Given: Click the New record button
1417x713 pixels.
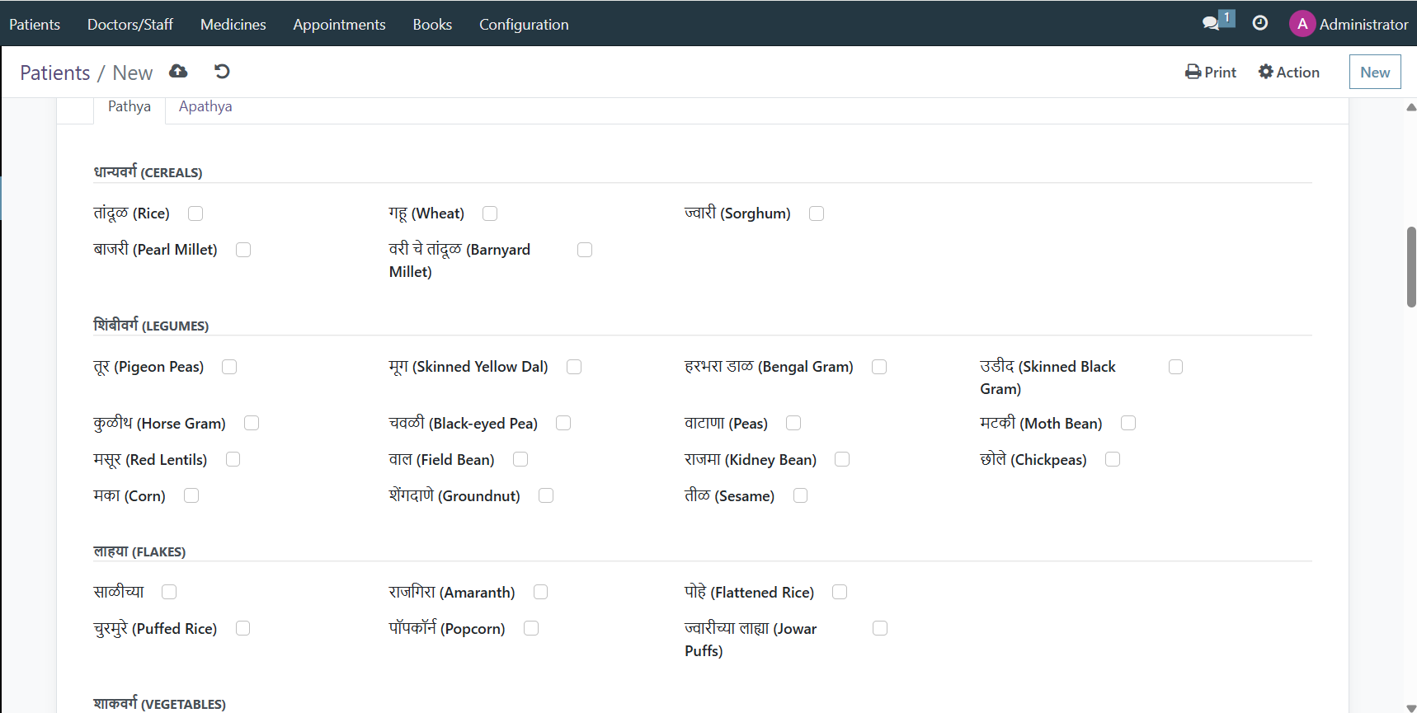Looking at the screenshot, I should click(1374, 73).
